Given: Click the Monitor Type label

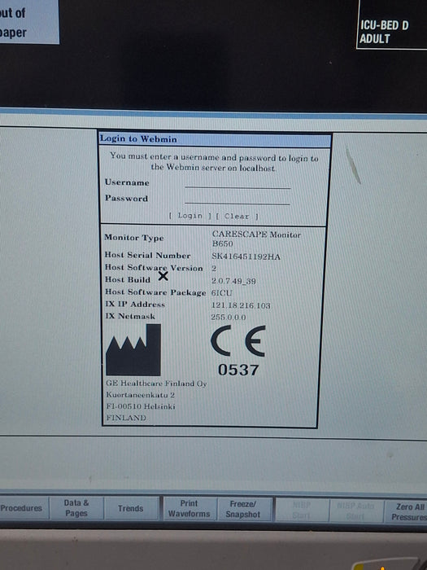Looking at the screenshot, I should coord(134,238).
